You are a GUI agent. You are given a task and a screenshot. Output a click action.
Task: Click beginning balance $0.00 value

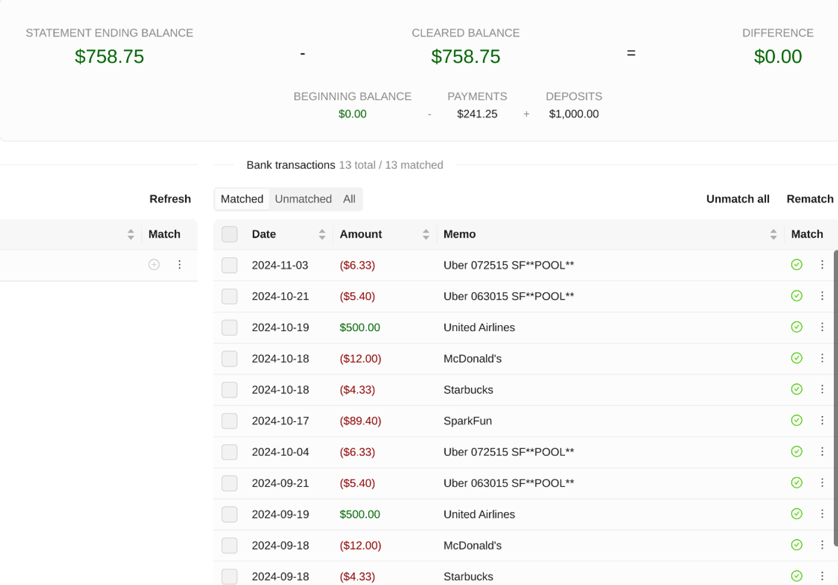[353, 114]
